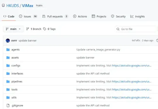This screenshot has height=109, width=158.
Task: Expand the main branch dropdown
Action: click(x=13, y=29)
